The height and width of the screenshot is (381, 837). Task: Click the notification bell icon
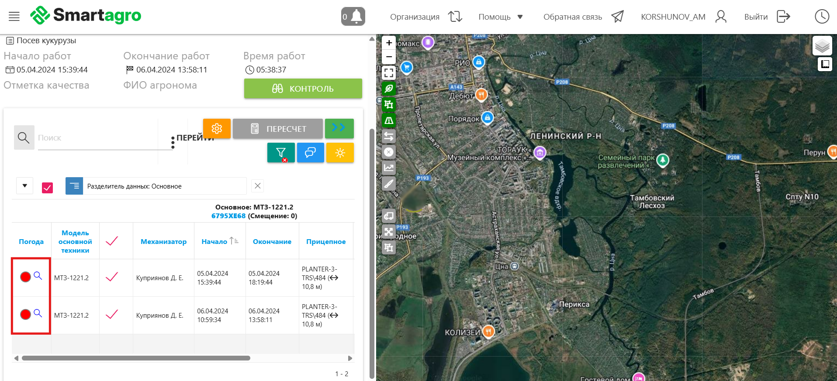click(x=353, y=17)
